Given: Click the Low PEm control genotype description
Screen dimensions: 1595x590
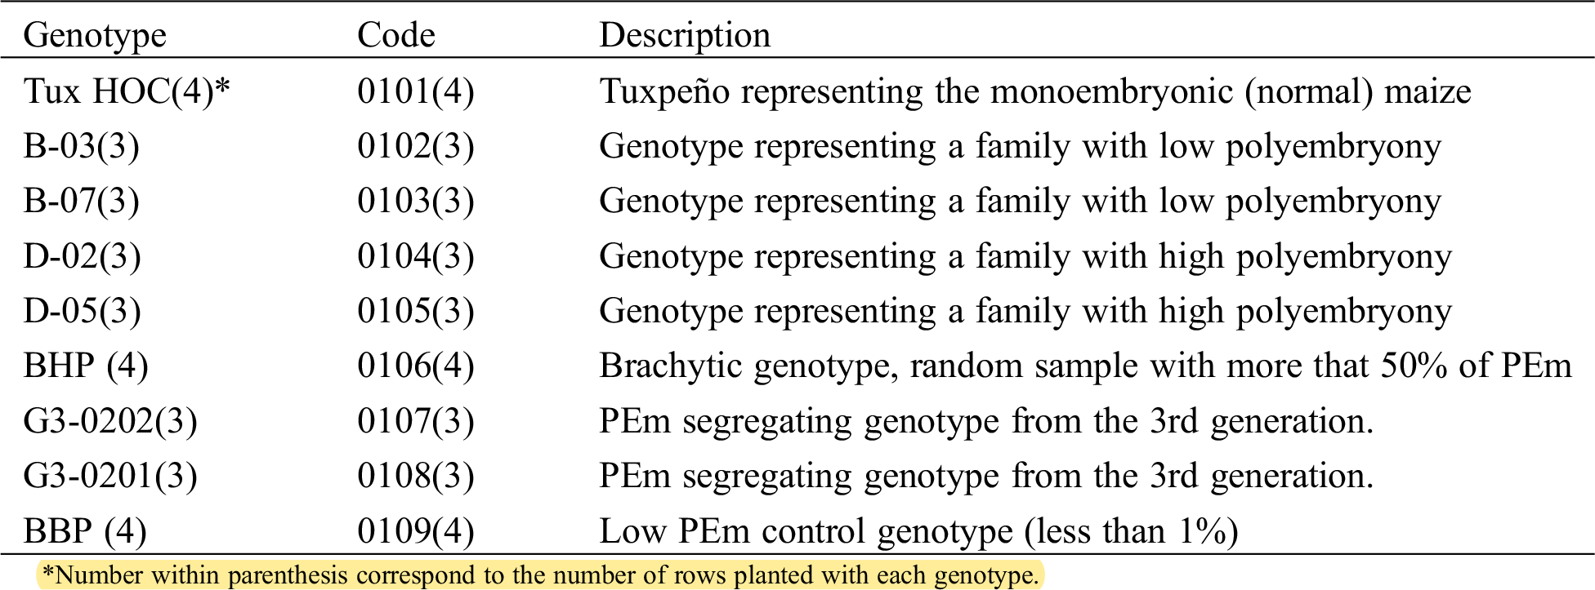Looking at the screenshot, I should (x=918, y=531).
